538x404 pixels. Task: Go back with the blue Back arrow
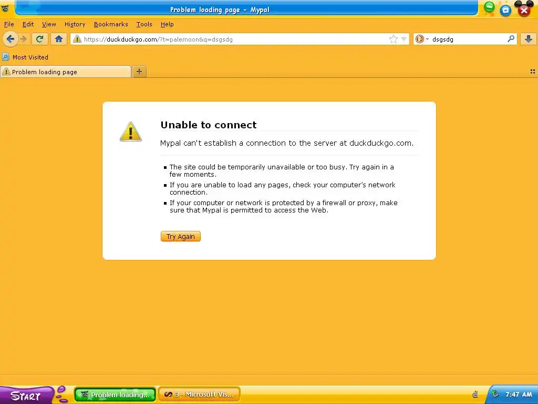(x=11, y=39)
